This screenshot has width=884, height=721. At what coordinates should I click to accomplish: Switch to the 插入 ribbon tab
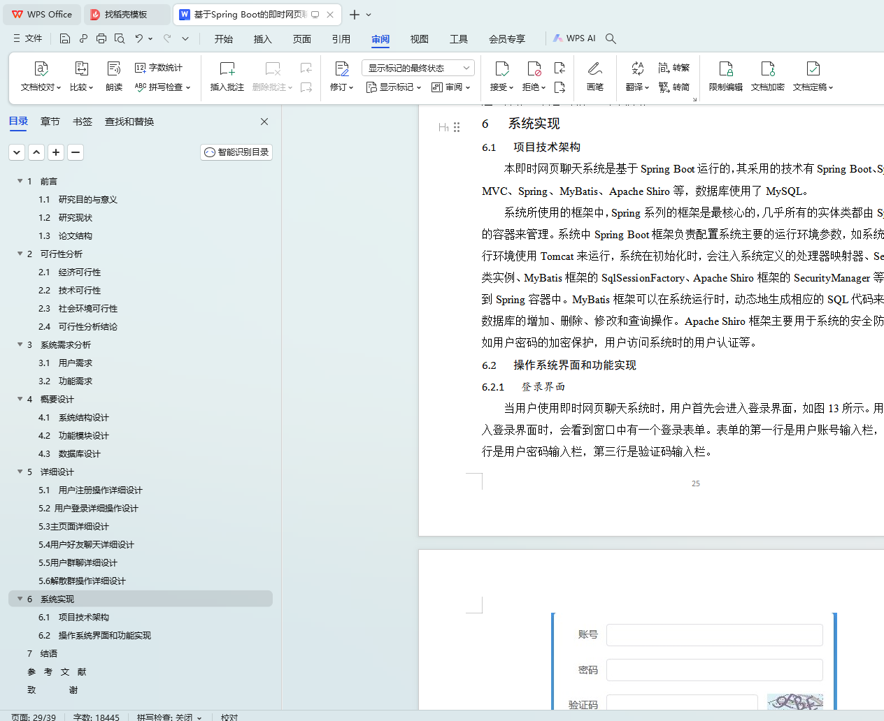pyautogui.click(x=263, y=39)
